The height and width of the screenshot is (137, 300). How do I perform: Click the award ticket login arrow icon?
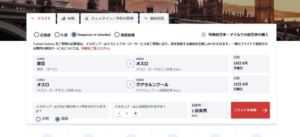coord(204,35)
